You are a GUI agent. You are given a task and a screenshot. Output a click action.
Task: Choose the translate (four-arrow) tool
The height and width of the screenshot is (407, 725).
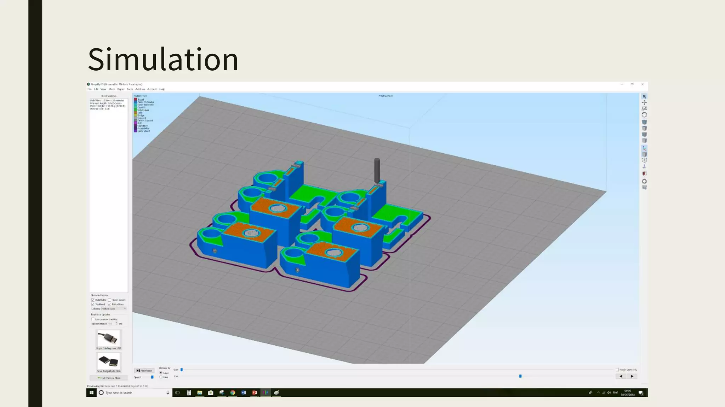click(x=644, y=102)
